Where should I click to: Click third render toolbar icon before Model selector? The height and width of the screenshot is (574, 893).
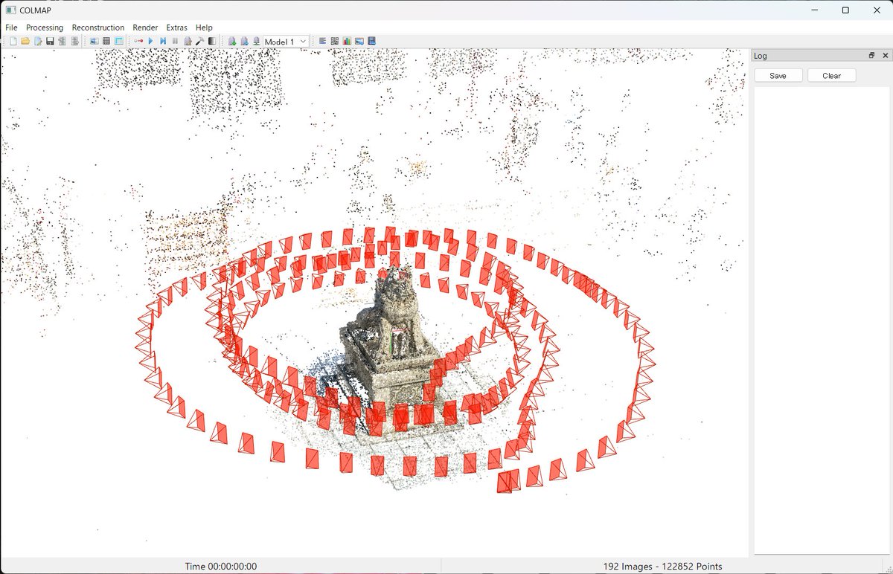click(256, 41)
